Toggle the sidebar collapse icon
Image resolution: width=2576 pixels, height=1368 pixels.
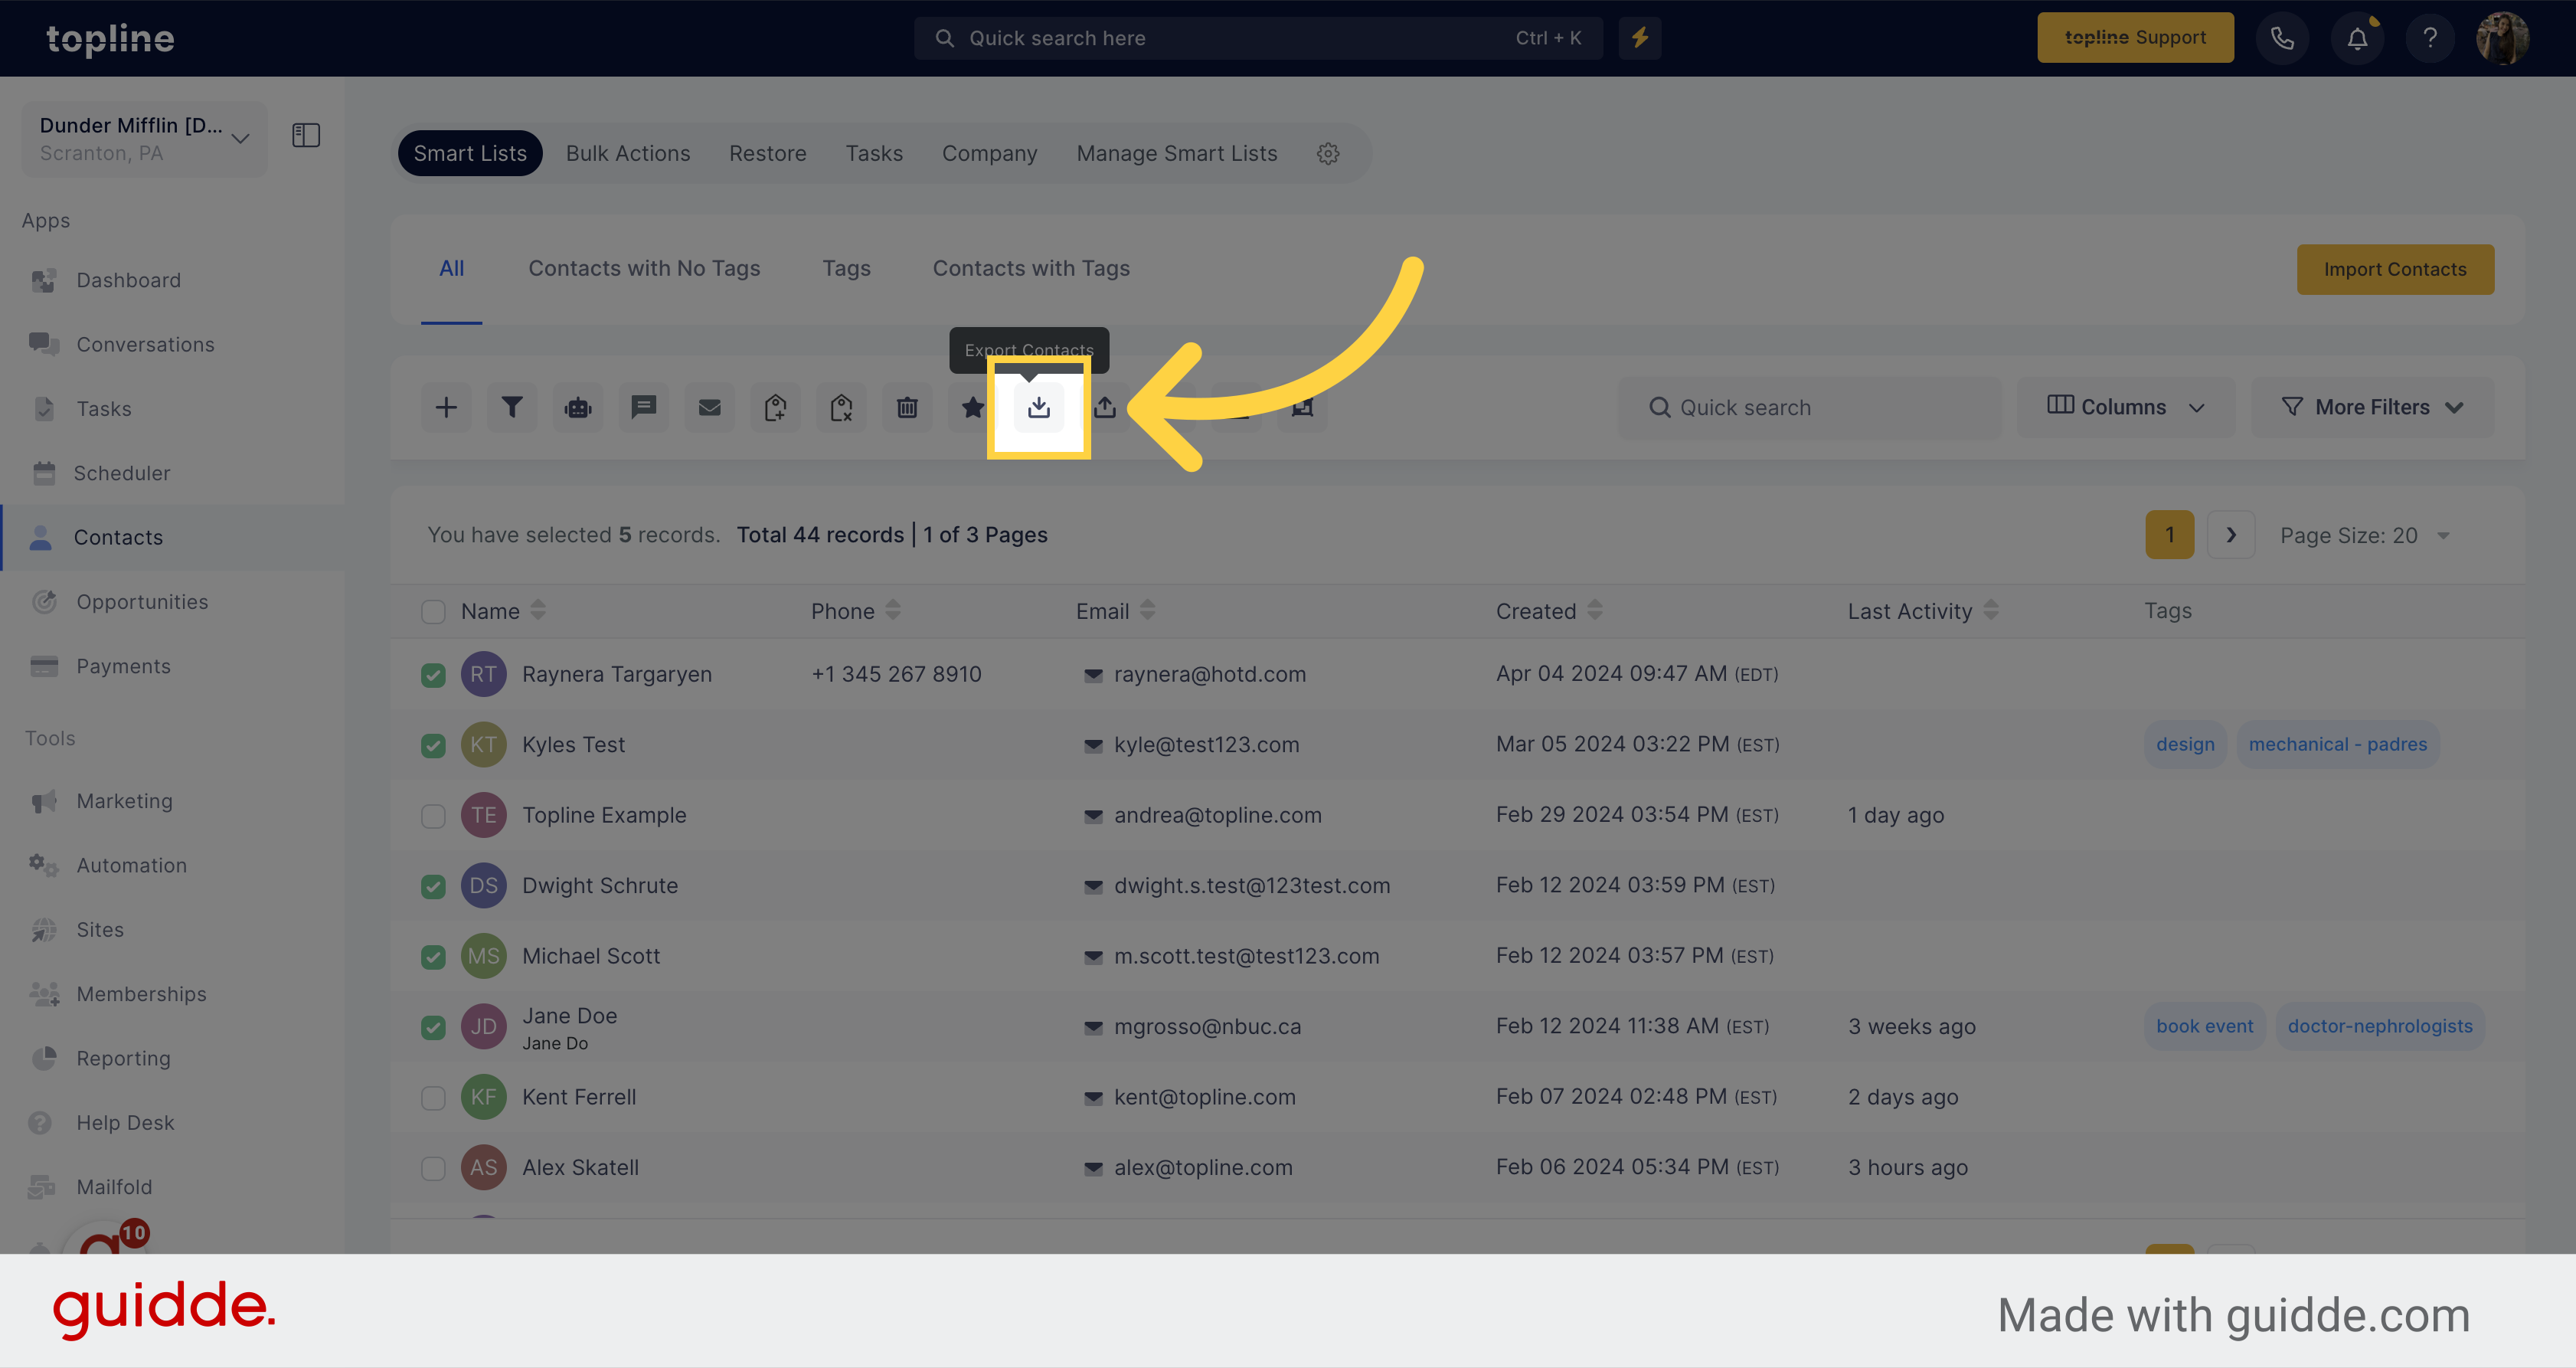click(306, 135)
